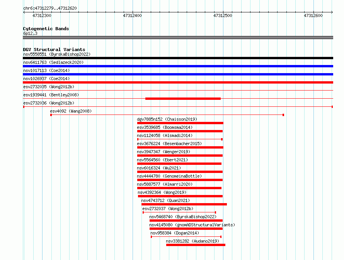Image resolution: width=344 pixels, height=260 pixels.
Task: Click ruler position 47312500
Action: click(223, 15)
